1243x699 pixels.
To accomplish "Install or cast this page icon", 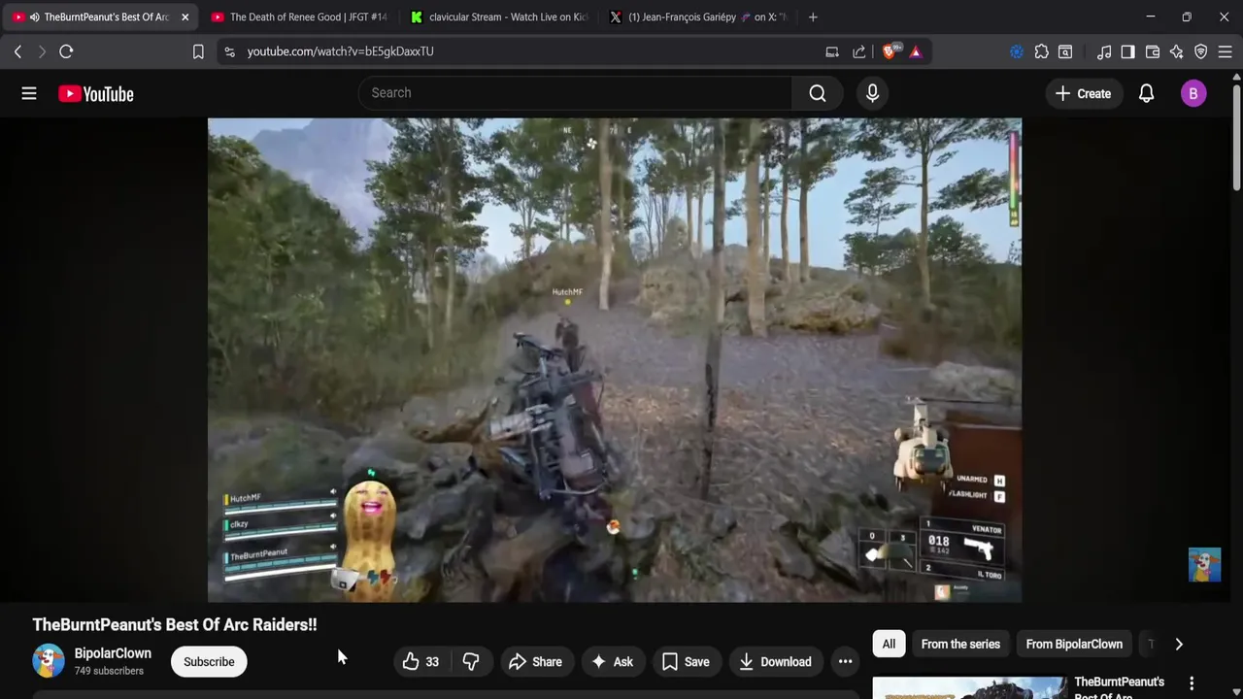I will (832, 51).
